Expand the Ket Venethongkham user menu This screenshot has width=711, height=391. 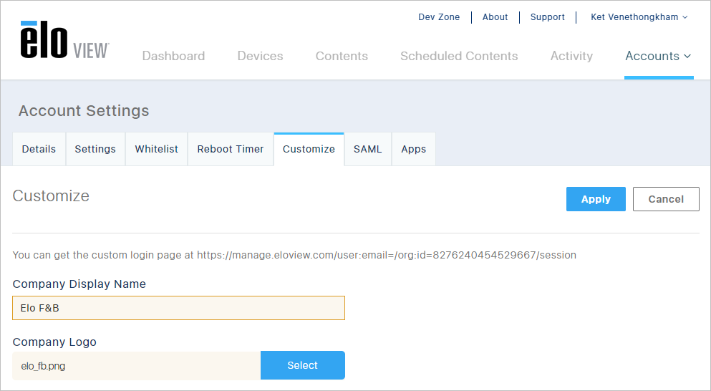(639, 17)
